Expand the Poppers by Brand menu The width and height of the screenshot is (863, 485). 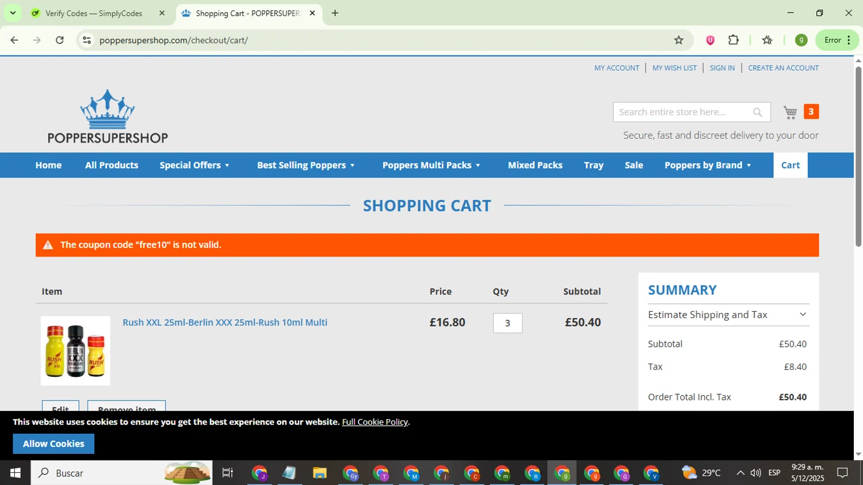pos(708,165)
